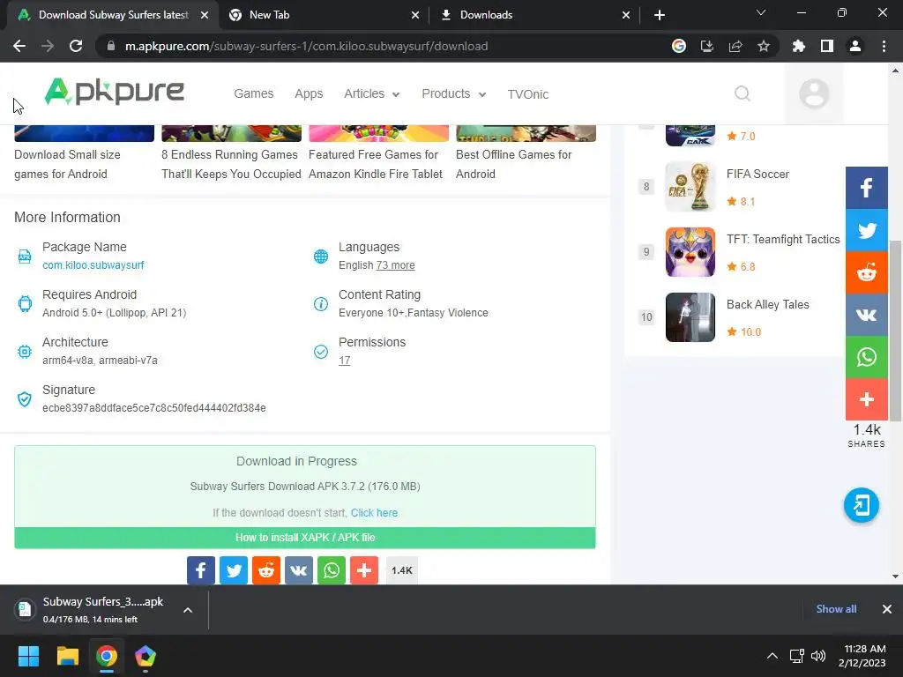Bookmark this page with the star icon

tap(764, 46)
